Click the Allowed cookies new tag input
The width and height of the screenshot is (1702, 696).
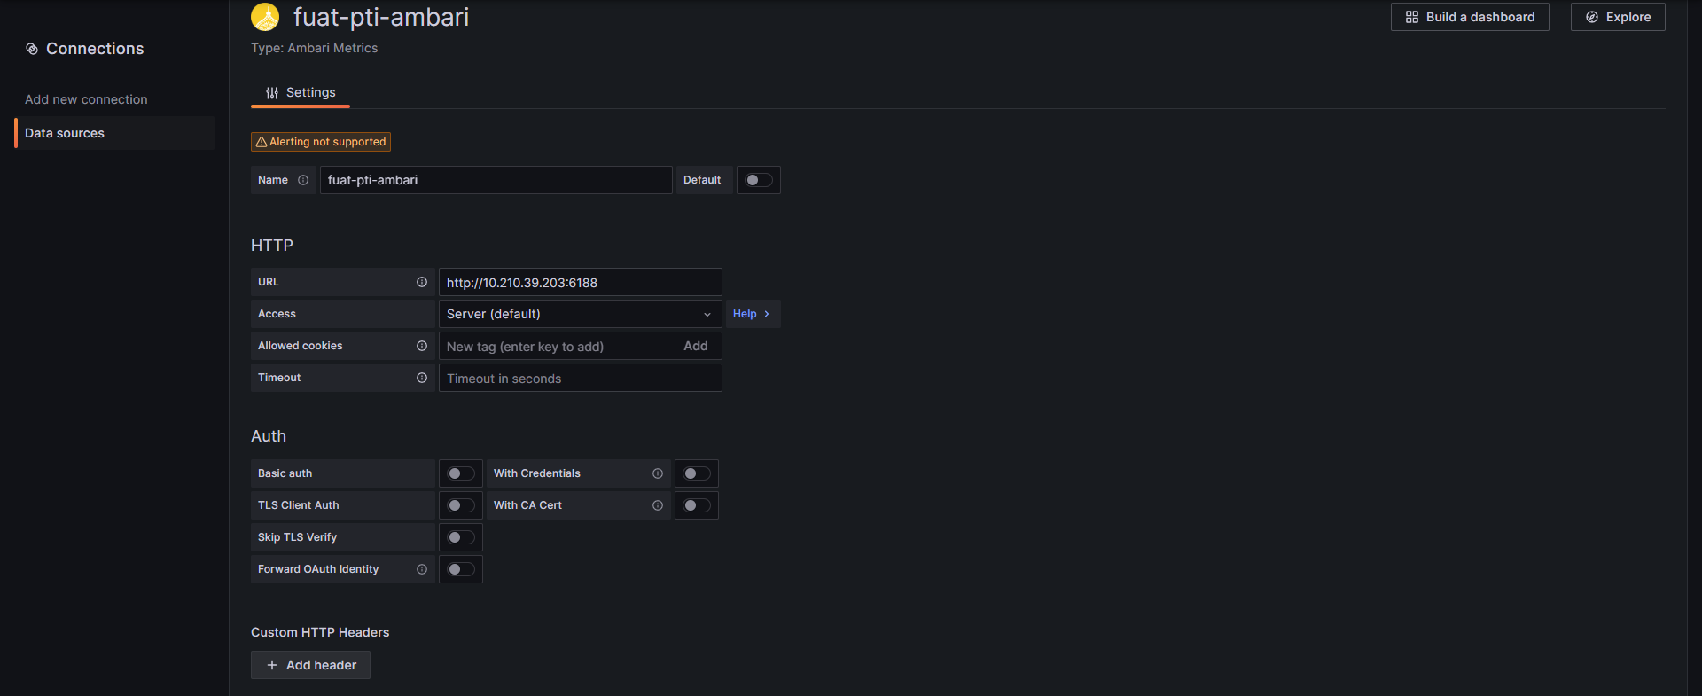(x=558, y=346)
